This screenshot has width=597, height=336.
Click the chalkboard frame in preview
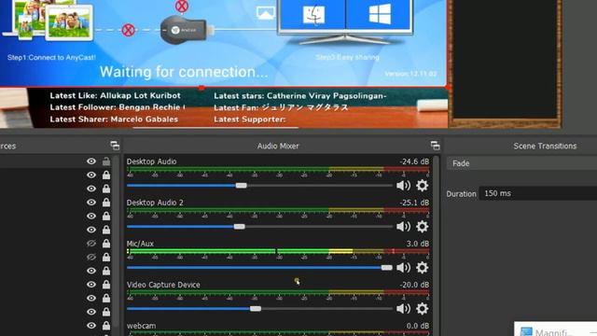[505, 63]
